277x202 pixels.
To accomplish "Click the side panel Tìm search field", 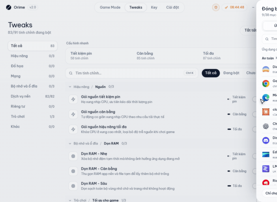I will (x=269, y=39).
